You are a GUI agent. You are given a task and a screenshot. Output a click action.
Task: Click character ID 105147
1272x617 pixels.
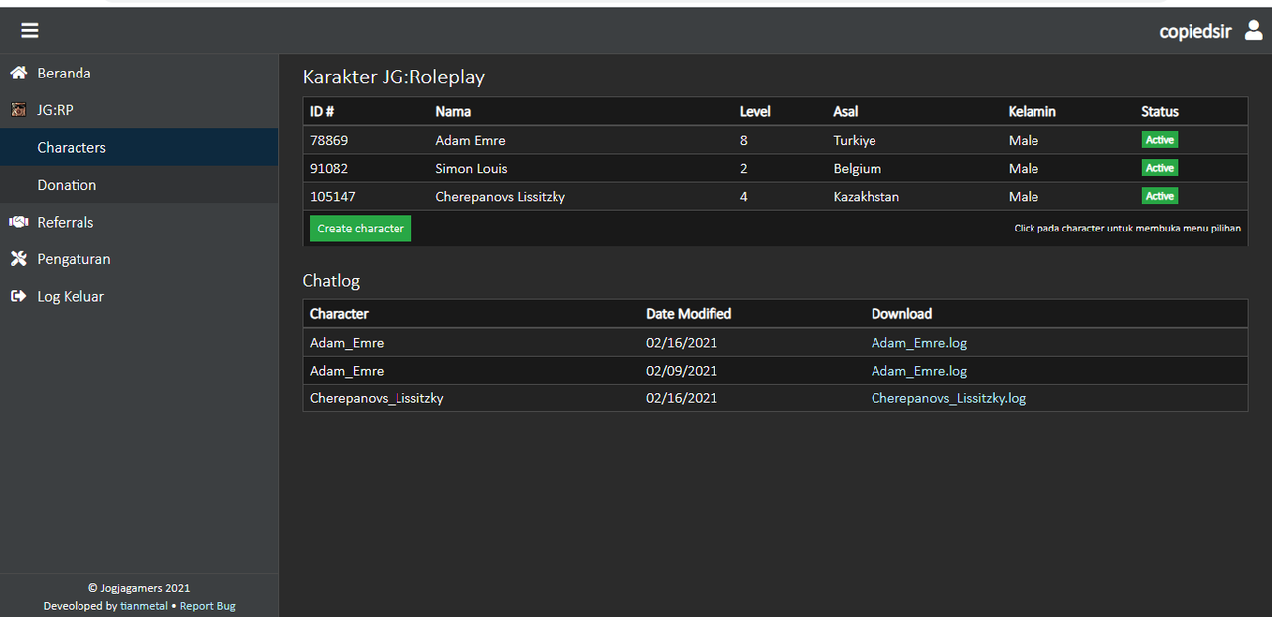point(333,196)
